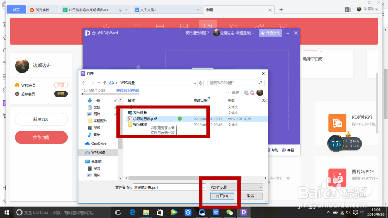
Task: Open File Explorer from taskbar
Action: (x=146, y=212)
